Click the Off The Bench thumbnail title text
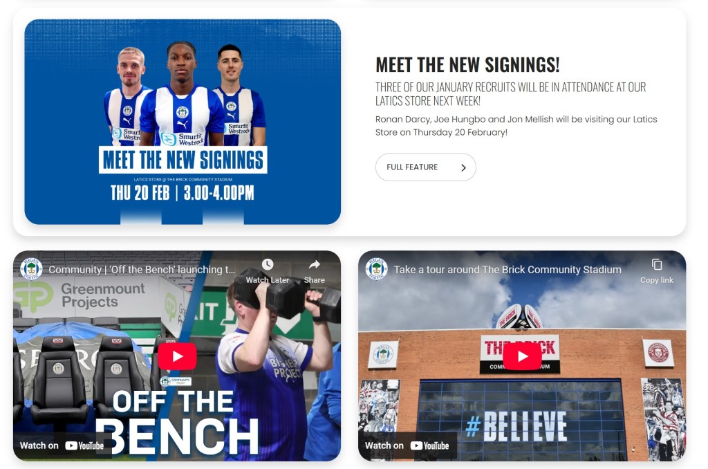Viewport: 708px width, 469px height. pyautogui.click(x=177, y=422)
